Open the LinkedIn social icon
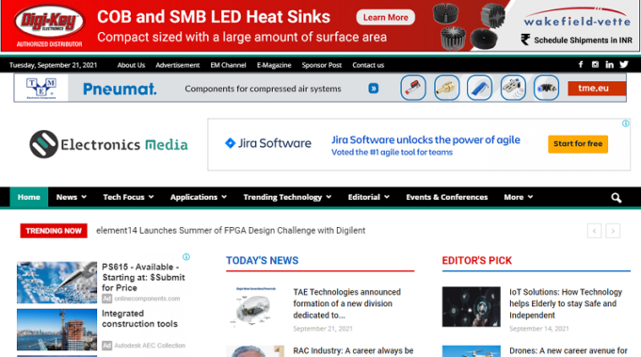The height and width of the screenshot is (357, 641). coord(610,65)
